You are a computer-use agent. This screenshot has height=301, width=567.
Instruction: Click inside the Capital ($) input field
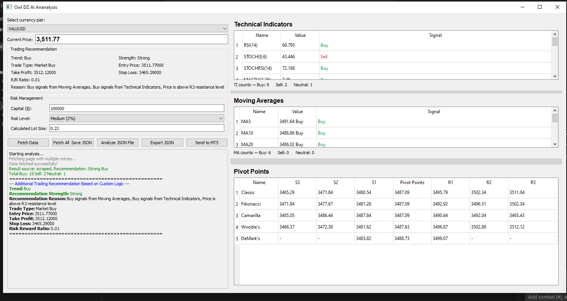[136, 109]
